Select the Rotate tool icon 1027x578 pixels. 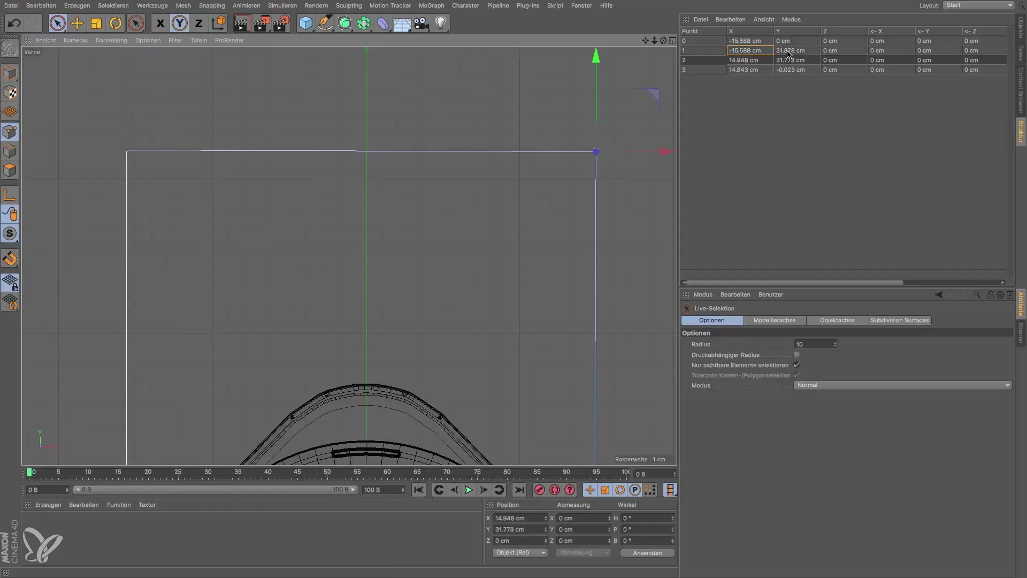pyautogui.click(x=116, y=24)
